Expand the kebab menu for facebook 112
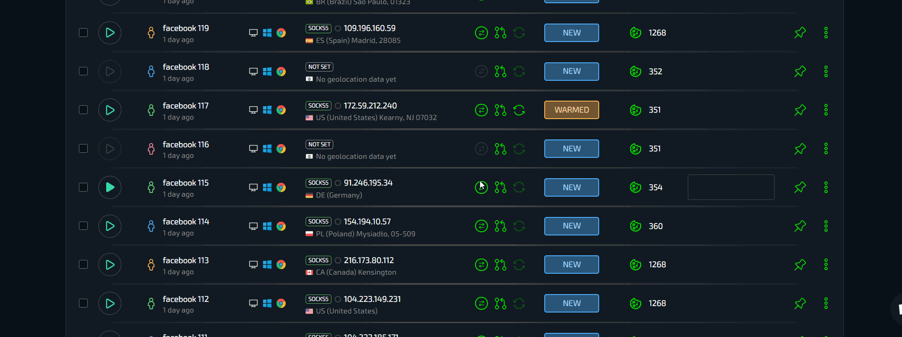 click(826, 303)
